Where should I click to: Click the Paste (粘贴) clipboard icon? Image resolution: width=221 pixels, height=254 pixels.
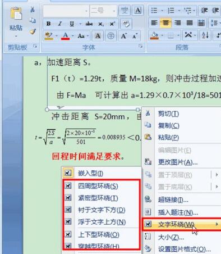16,13
